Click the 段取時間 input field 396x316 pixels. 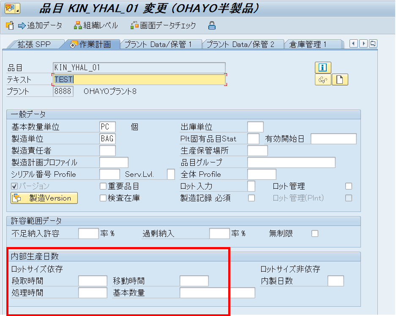click(93, 281)
